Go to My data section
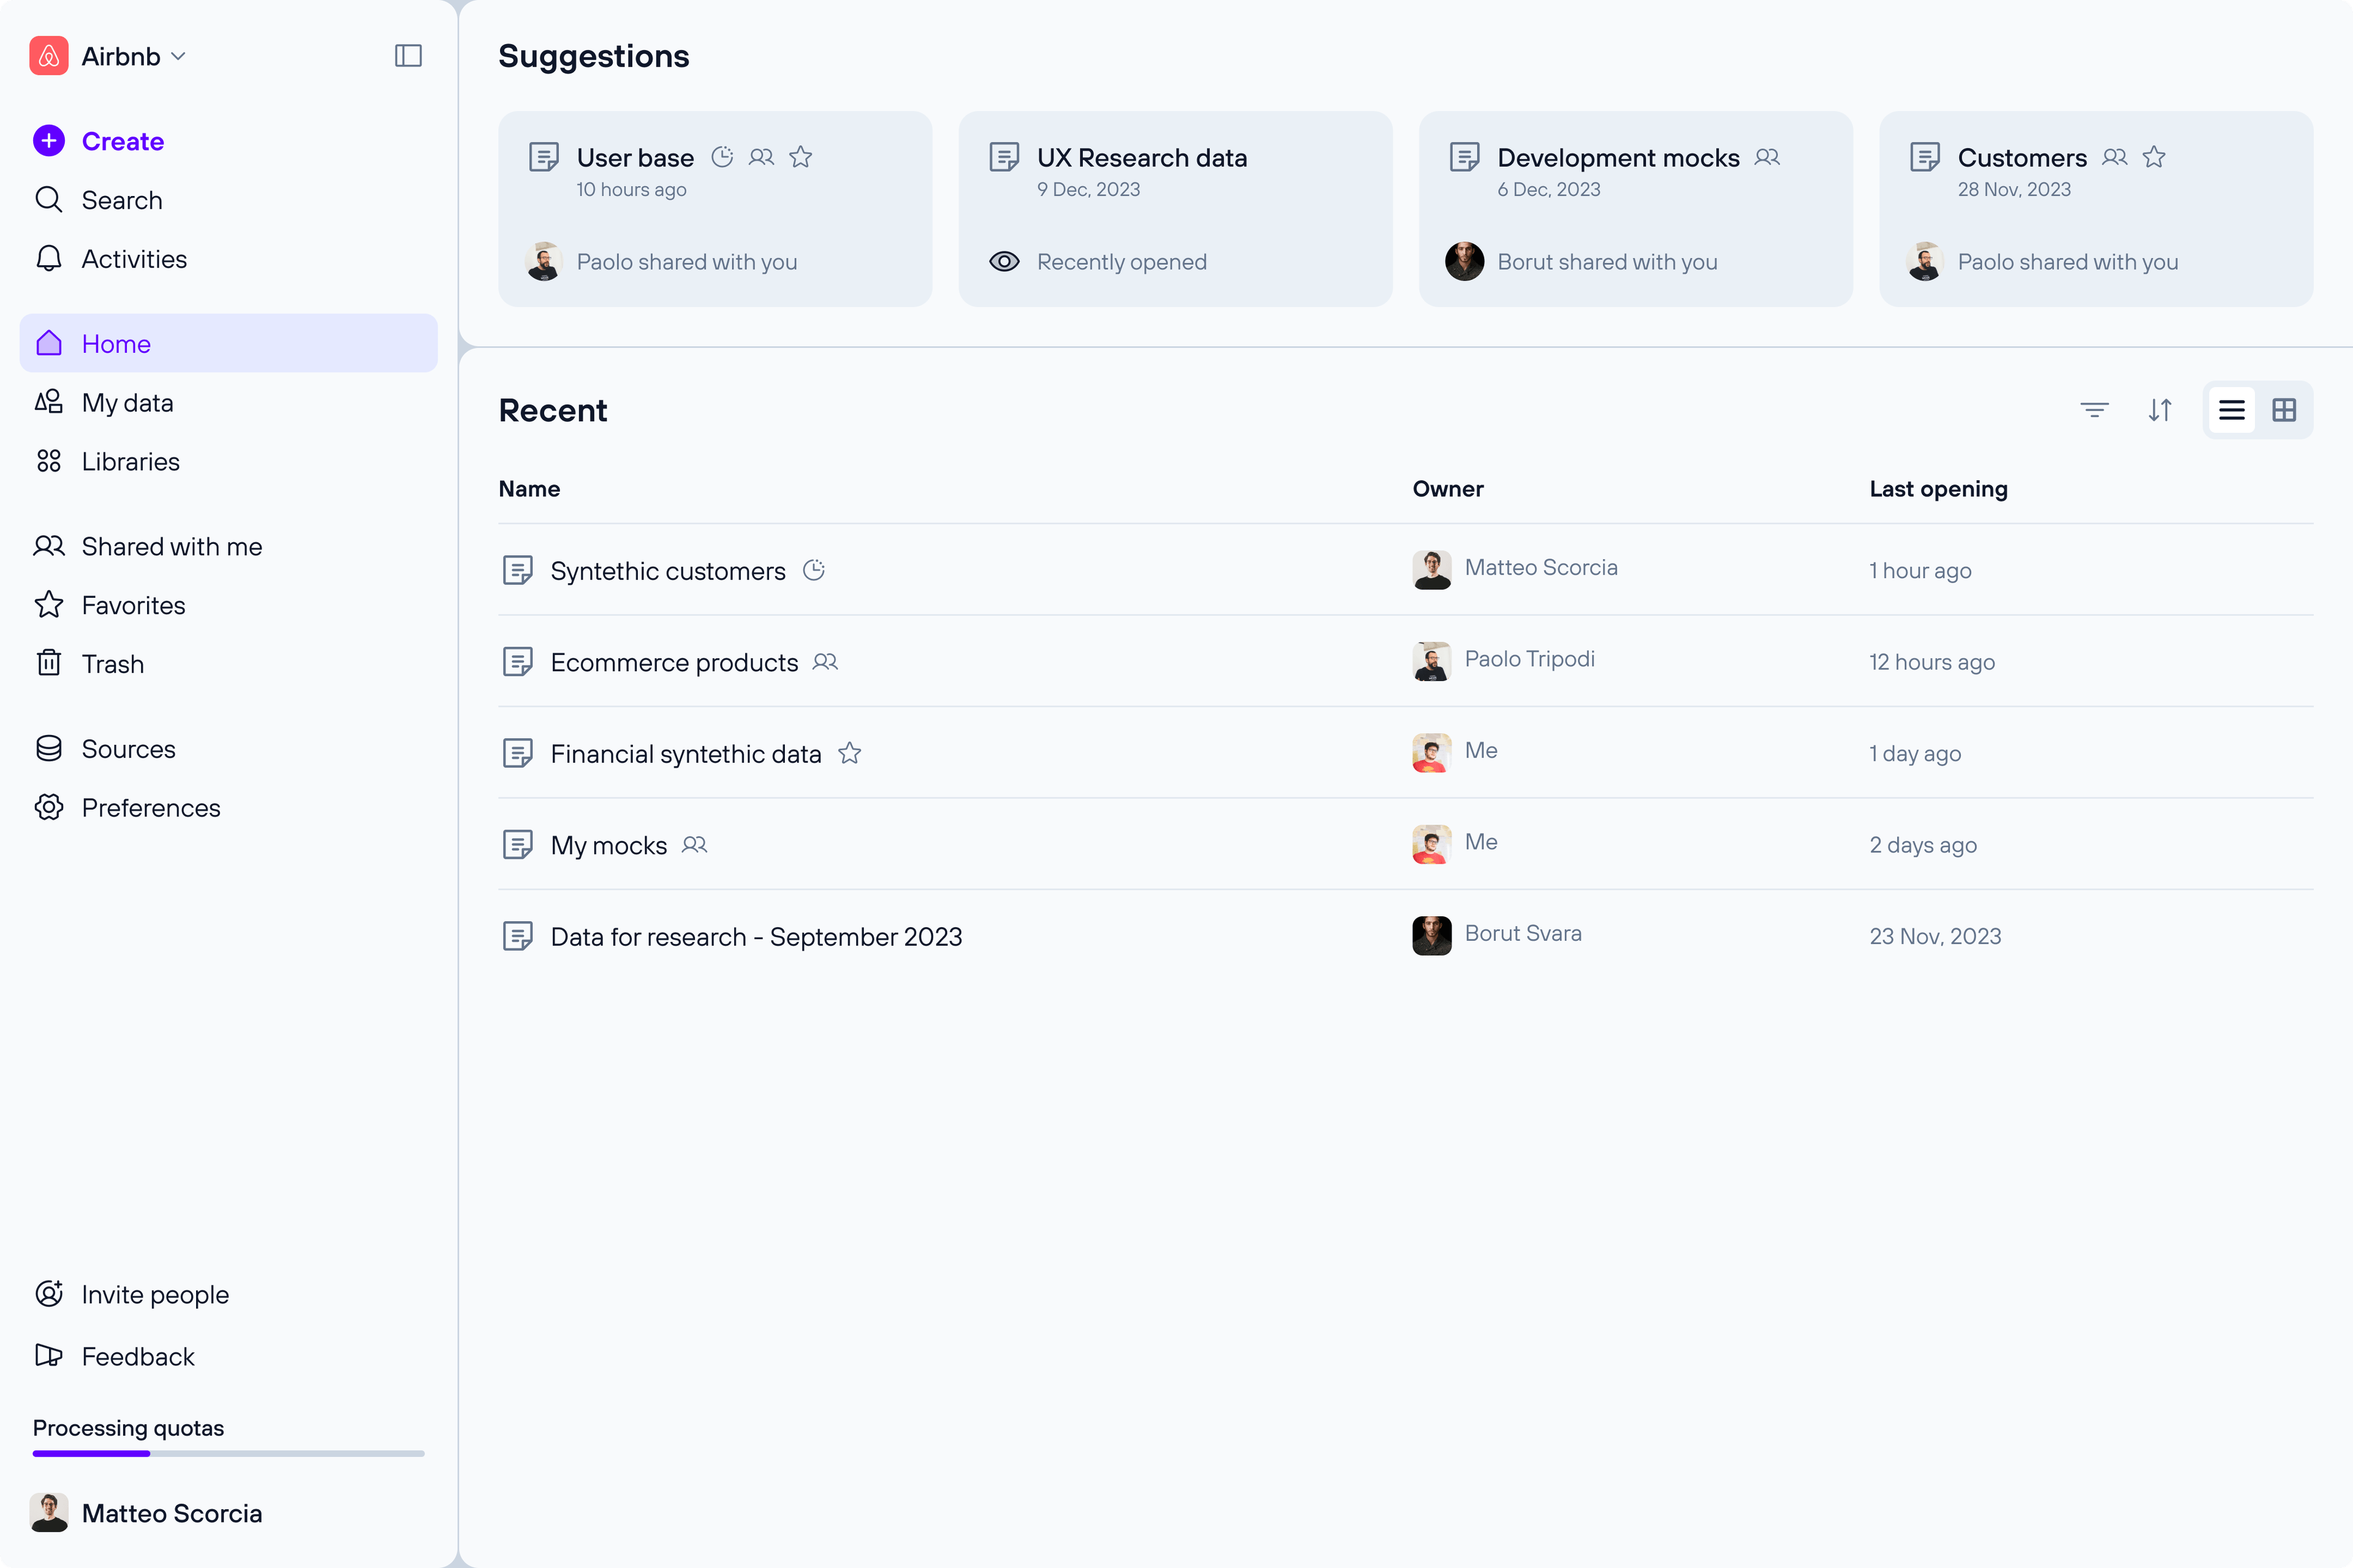The width and height of the screenshot is (2353, 1568). (127, 403)
